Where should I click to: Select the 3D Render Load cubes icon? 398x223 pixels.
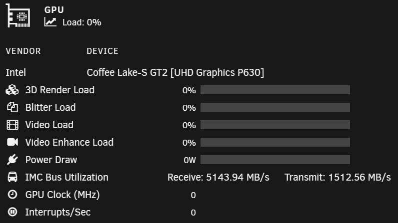click(x=12, y=90)
